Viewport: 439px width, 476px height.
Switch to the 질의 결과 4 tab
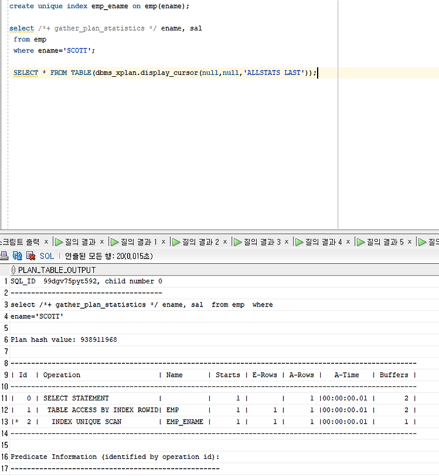(324, 242)
